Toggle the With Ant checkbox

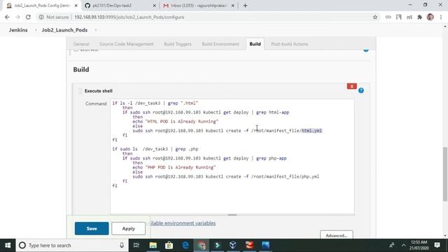pos(76,50)
